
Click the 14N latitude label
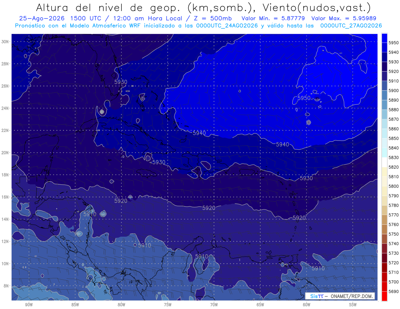tap(6, 219)
